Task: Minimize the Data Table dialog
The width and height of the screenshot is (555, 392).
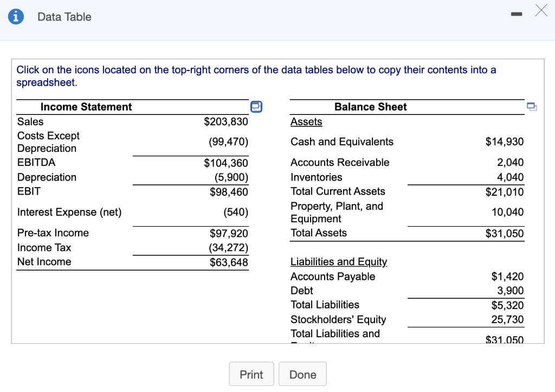Action: pyautogui.click(x=517, y=14)
